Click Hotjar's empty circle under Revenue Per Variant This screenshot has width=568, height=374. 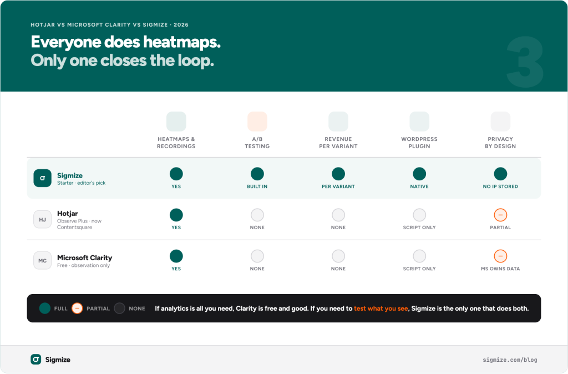click(338, 215)
